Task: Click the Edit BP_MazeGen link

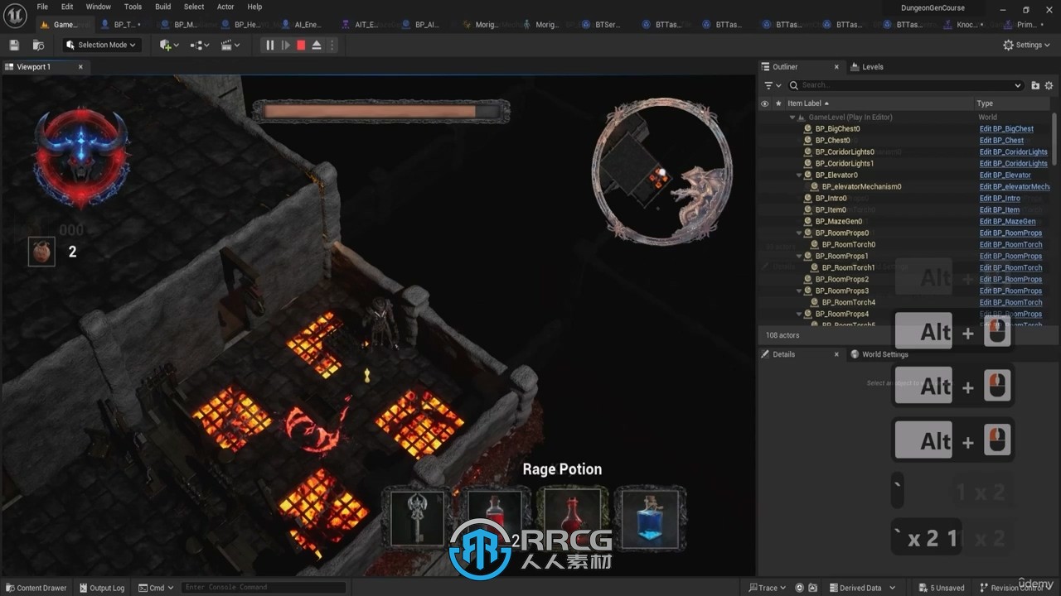Action: click(1007, 222)
